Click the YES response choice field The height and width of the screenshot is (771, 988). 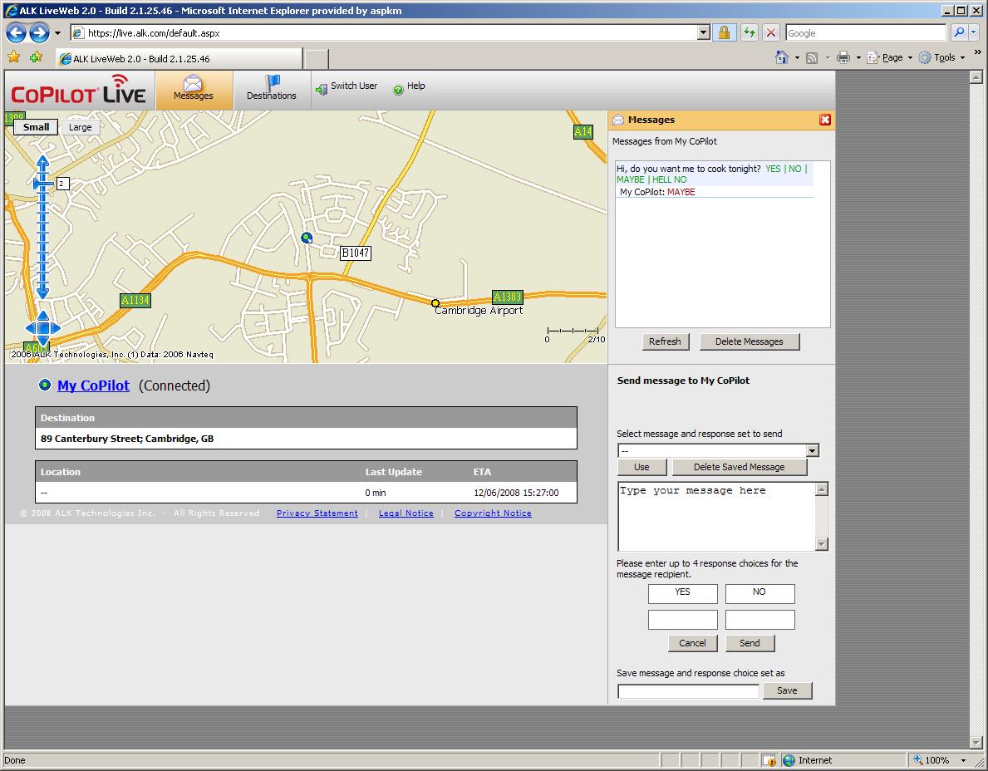682,593
